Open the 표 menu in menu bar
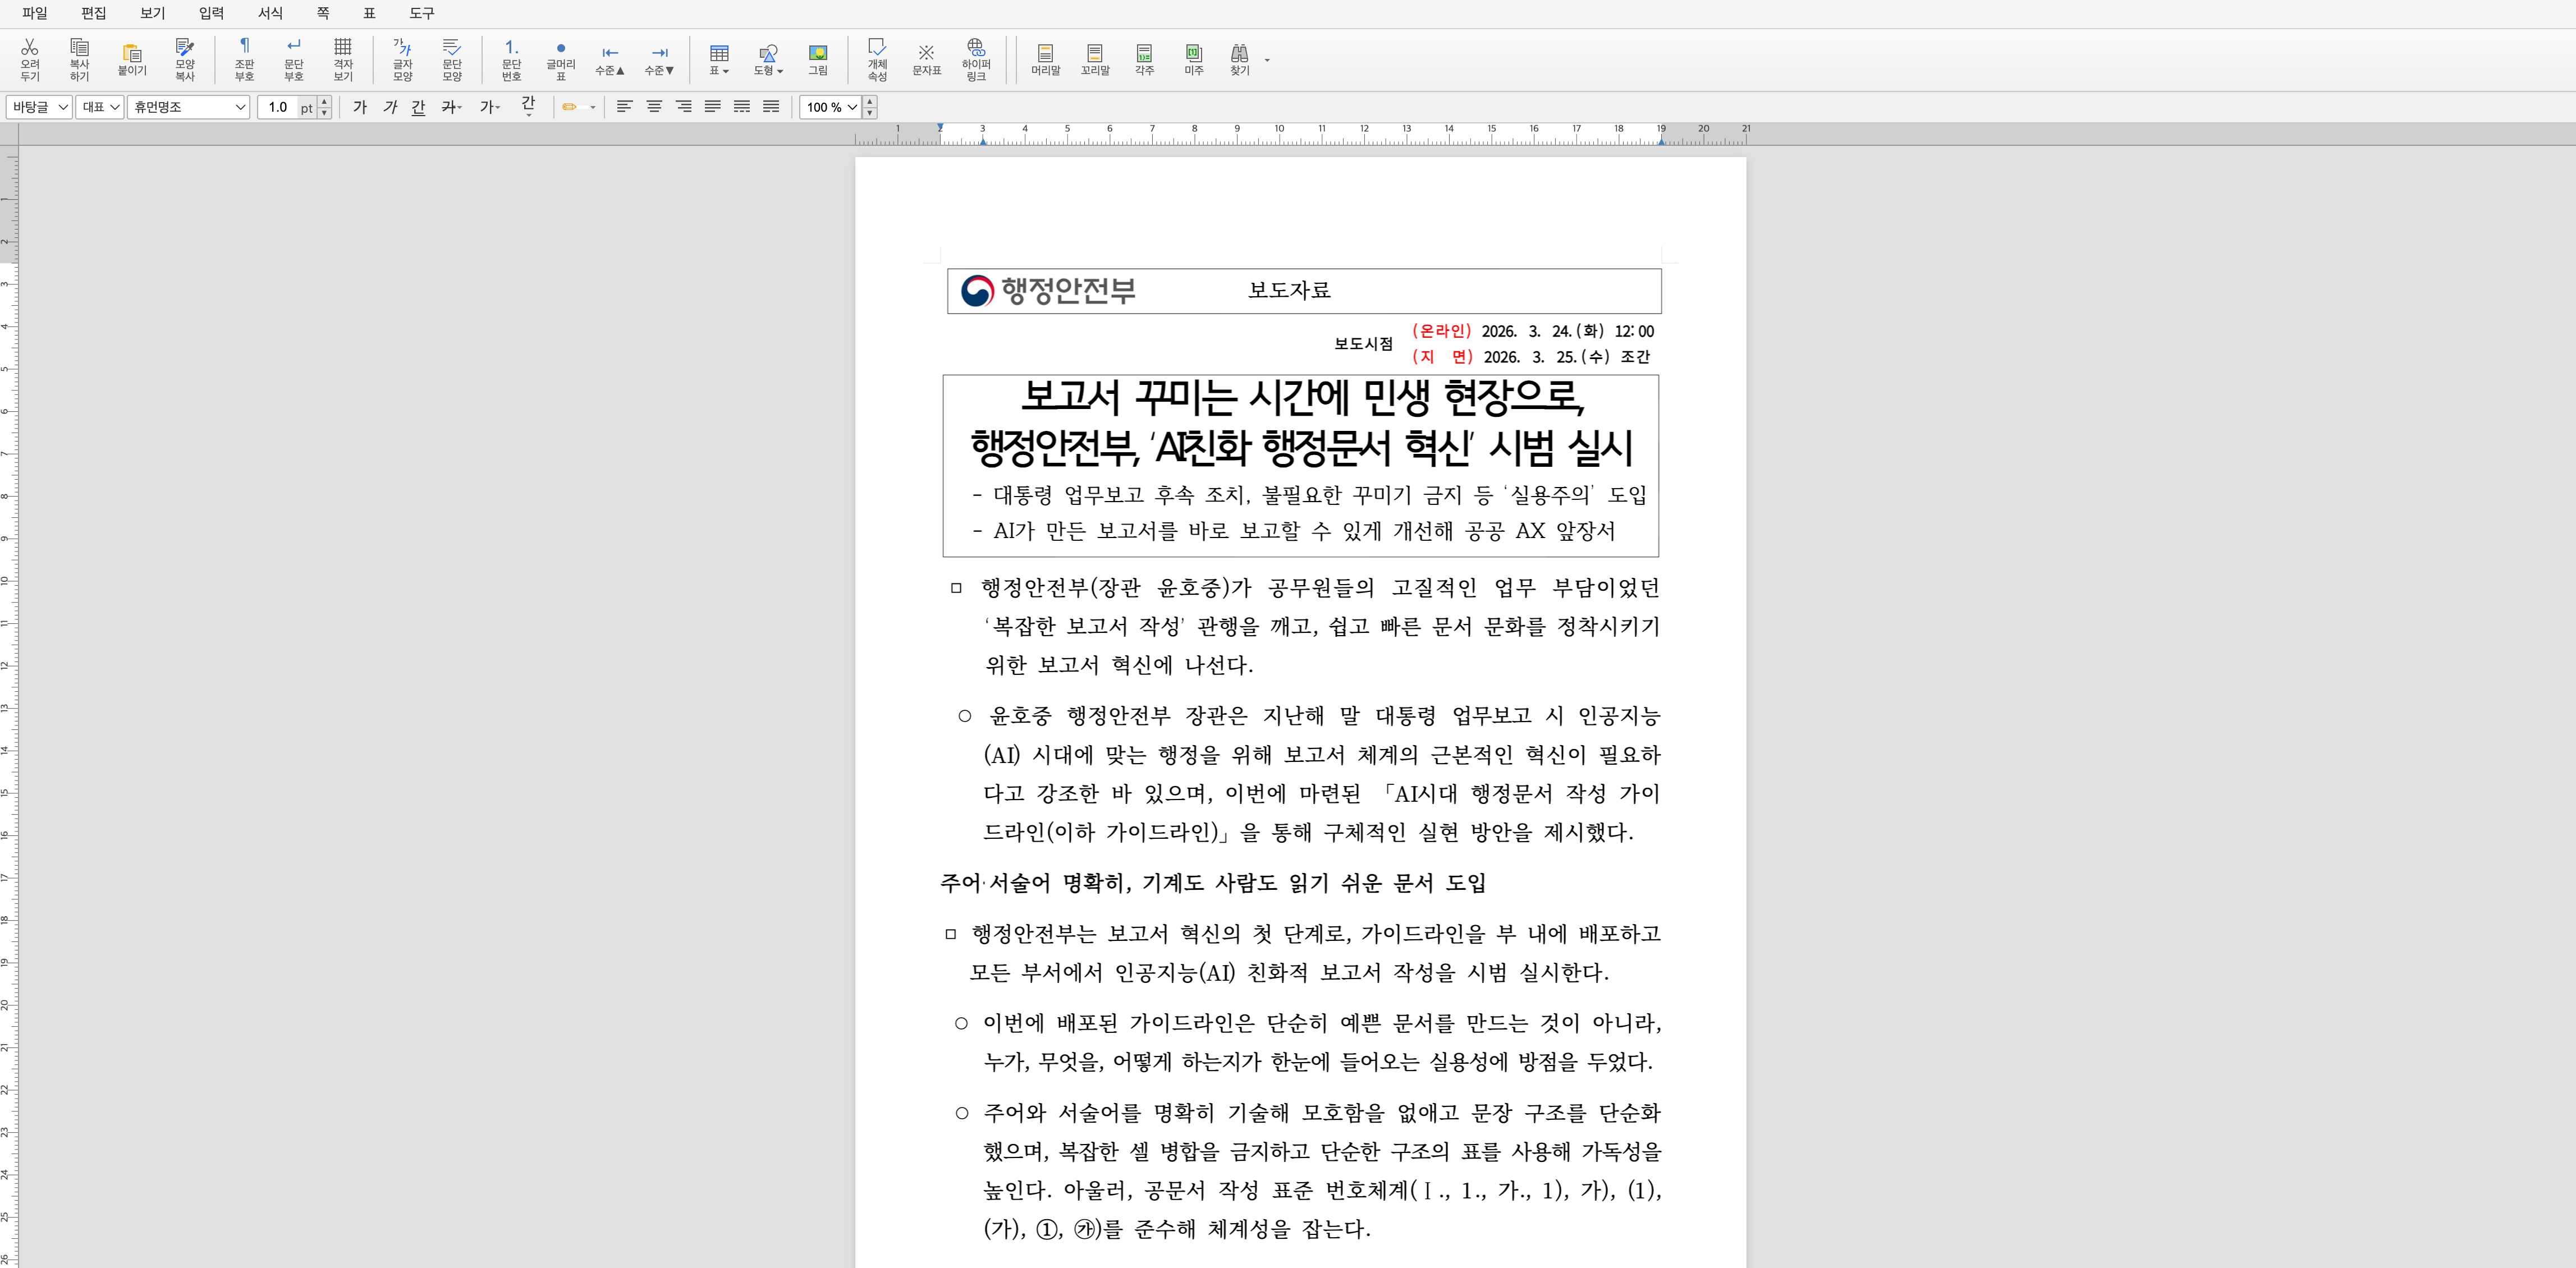The width and height of the screenshot is (2576, 1268). point(369,13)
